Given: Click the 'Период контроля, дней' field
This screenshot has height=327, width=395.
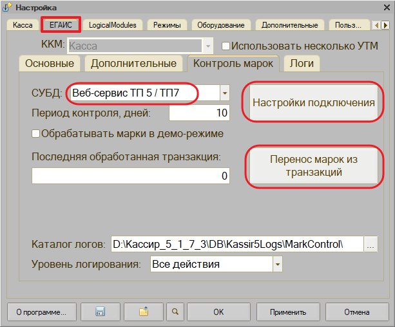Looking at the screenshot, I should click(199, 113).
